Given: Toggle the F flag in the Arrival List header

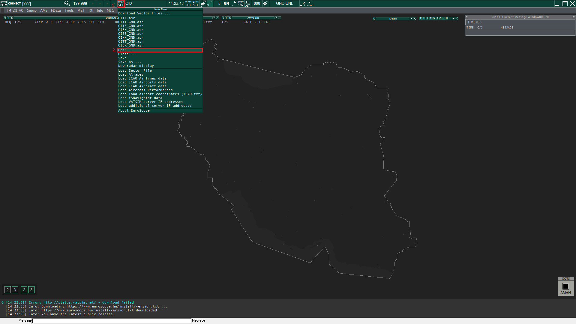Looking at the screenshot, I should [226, 18].
